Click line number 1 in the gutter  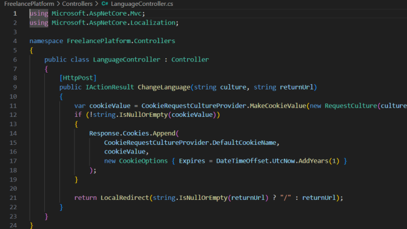click(15, 13)
